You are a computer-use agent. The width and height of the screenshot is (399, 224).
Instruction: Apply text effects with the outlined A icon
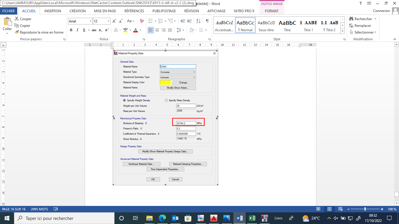(116, 30)
